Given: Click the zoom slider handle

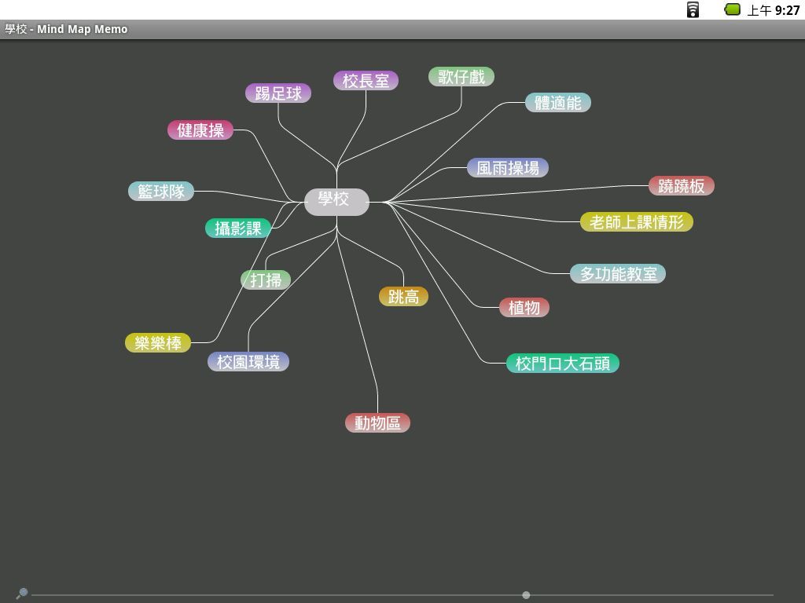Looking at the screenshot, I should tap(526, 594).
